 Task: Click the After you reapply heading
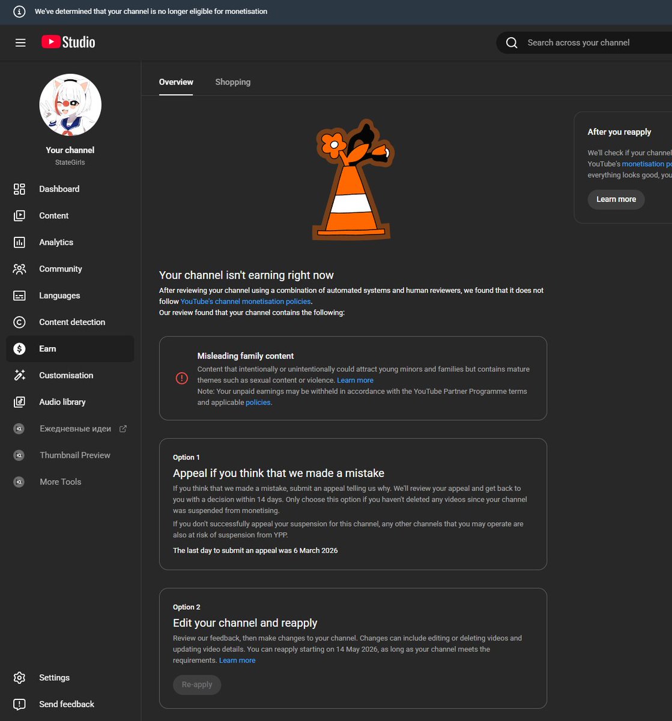(619, 132)
